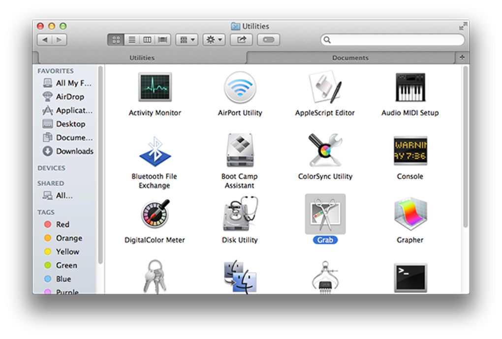This screenshot has height=339, width=502.
Task: Open a new Finder tab
Action: [x=462, y=58]
